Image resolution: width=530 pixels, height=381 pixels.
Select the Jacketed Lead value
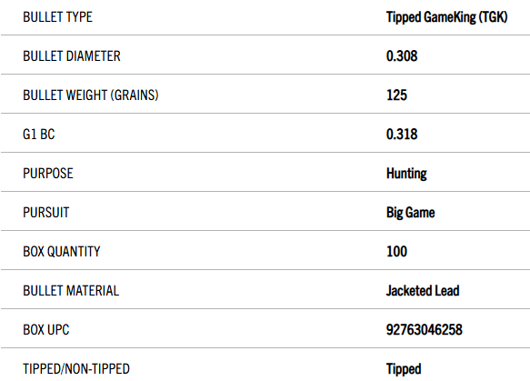click(x=423, y=291)
